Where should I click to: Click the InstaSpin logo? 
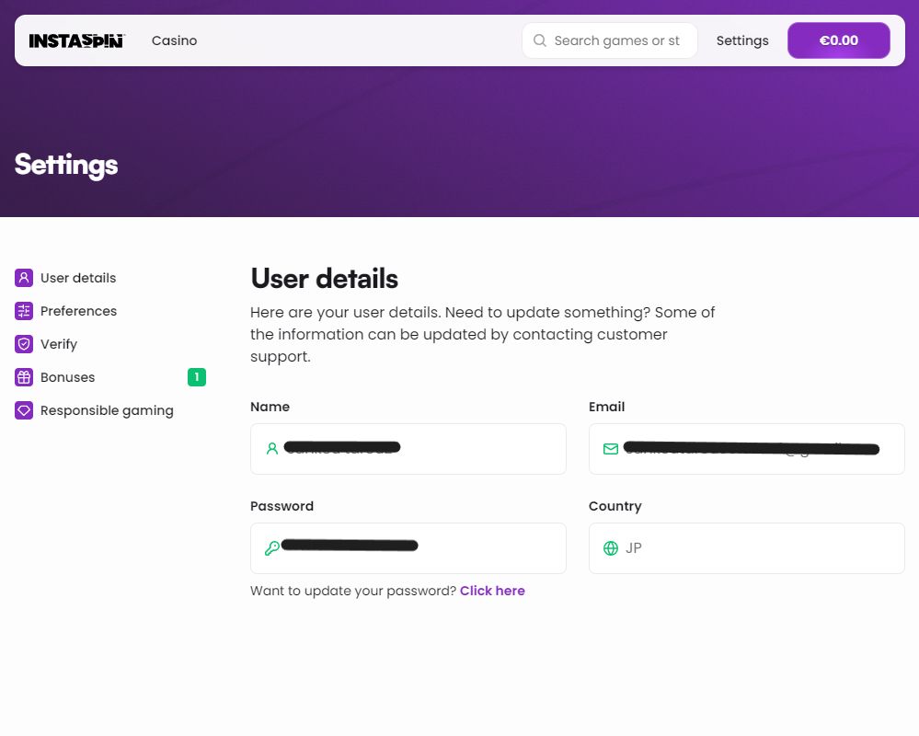pyautogui.click(x=76, y=40)
